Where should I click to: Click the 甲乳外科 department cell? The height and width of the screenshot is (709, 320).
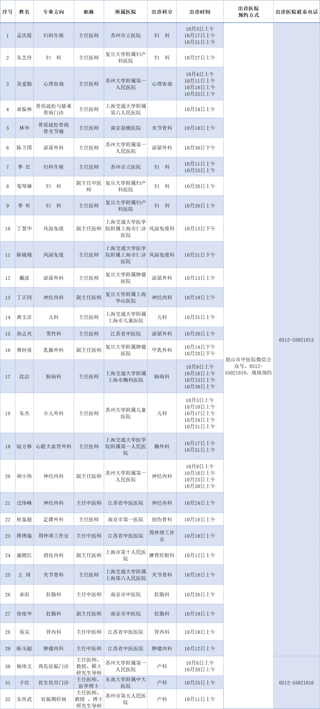click(162, 350)
